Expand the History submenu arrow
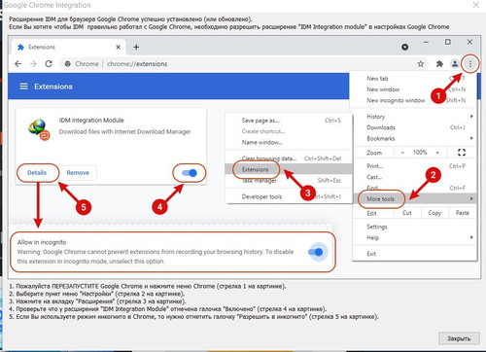 coord(471,116)
